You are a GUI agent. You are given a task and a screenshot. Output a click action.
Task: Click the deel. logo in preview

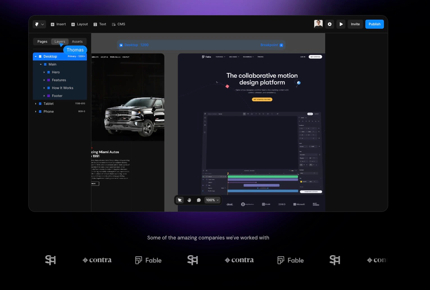coord(230,204)
